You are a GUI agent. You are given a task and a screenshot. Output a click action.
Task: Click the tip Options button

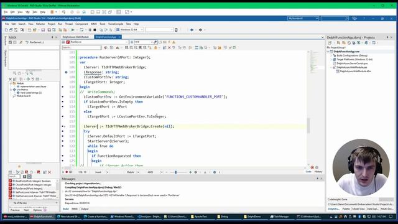click(x=37, y=210)
